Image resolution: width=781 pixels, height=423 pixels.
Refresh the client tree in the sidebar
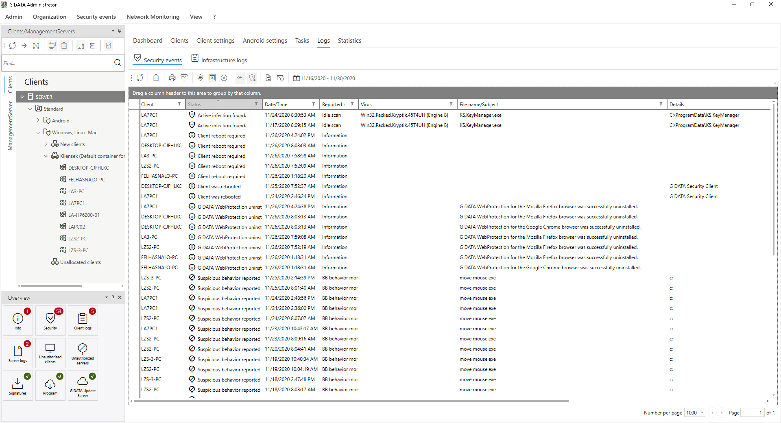tap(13, 46)
